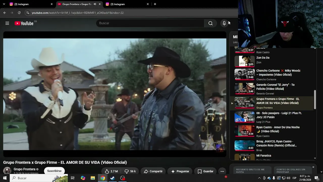Close the likes/dislikes count panel

click(313, 167)
